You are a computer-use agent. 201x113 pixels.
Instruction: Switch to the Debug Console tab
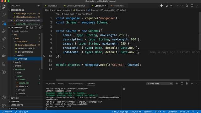click(76, 84)
